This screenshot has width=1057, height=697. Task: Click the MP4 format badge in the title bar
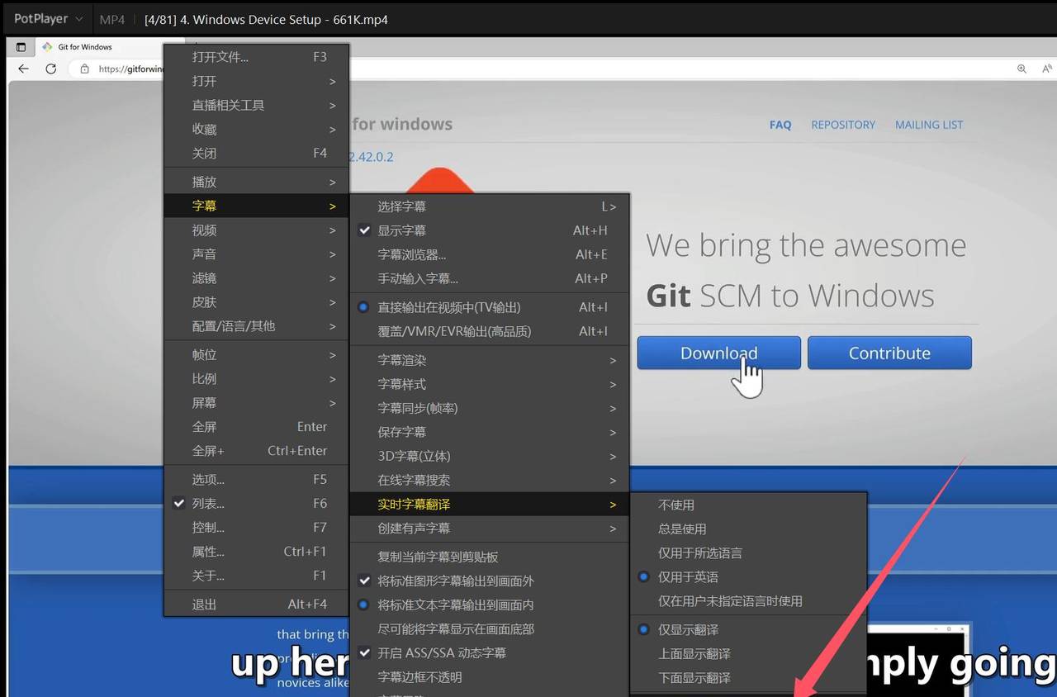(x=112, y=19)
